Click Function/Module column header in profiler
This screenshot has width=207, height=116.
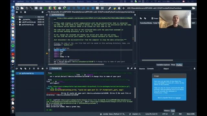pos(146,23)
